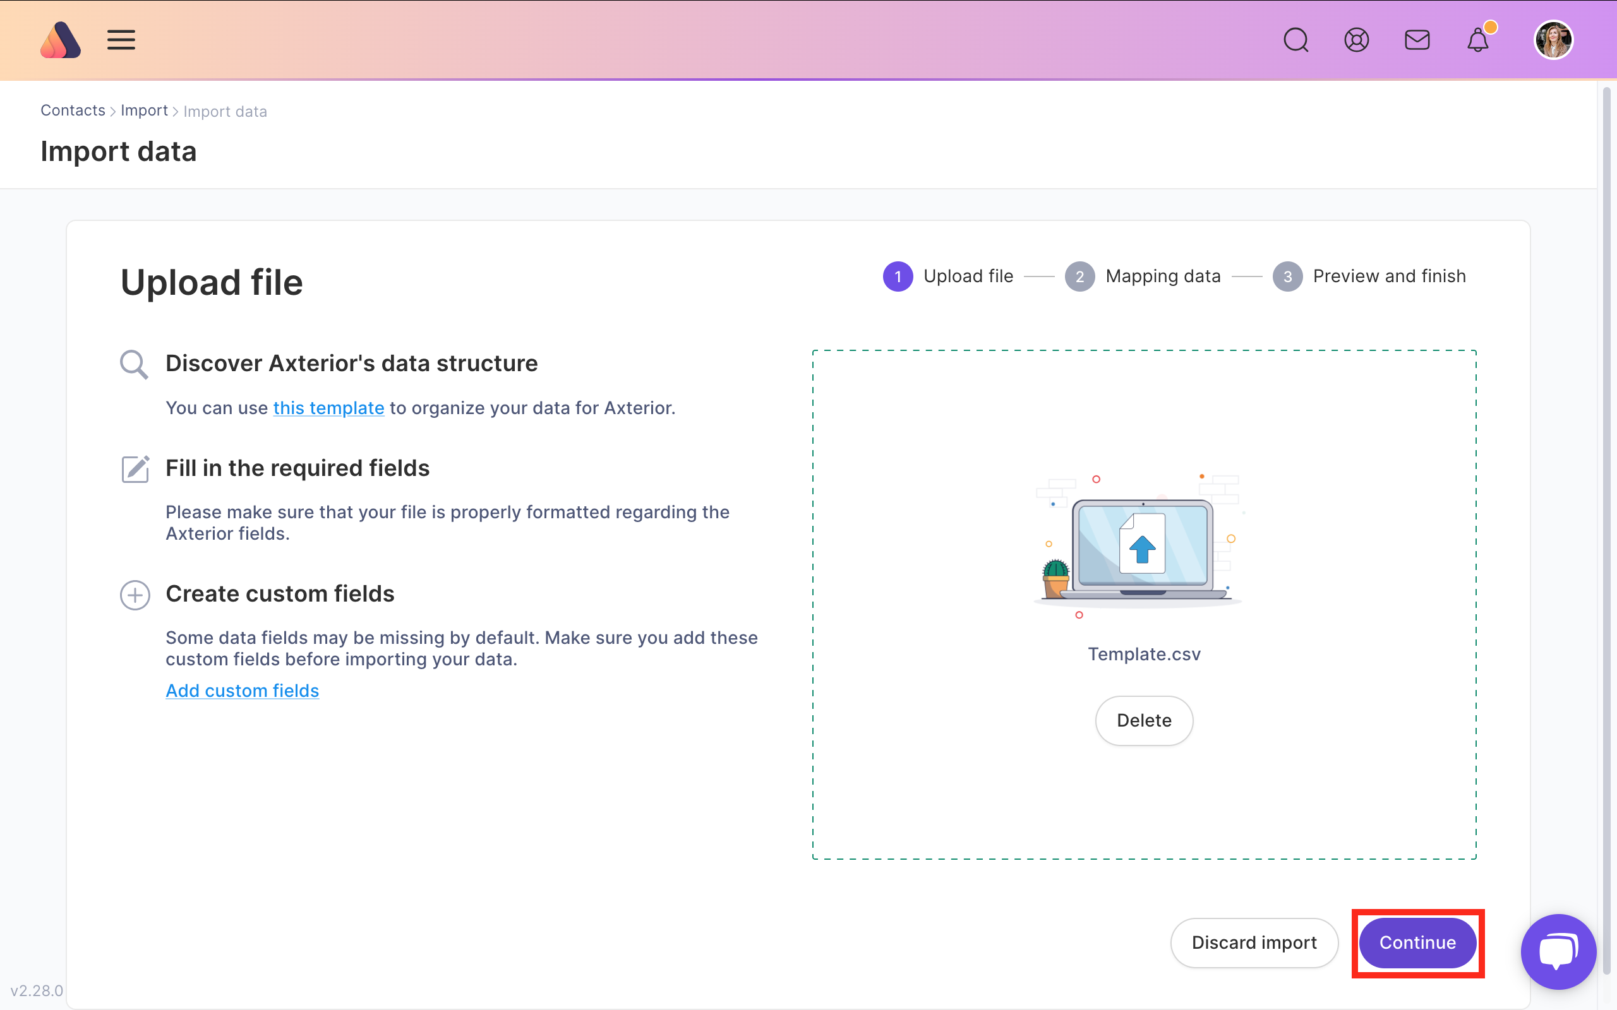Screen dimensions: 1617x1010
Task: Click the pencil edit icon beside required fields
Action: tap(135, 469)
